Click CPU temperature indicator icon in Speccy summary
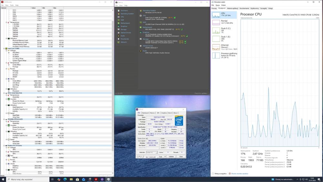The height and width of the screenshot is (182, 323). tap(175, 17)
